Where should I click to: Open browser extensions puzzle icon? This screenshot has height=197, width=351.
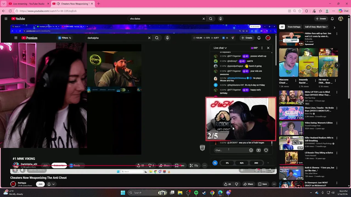click(x=307, y=11)
